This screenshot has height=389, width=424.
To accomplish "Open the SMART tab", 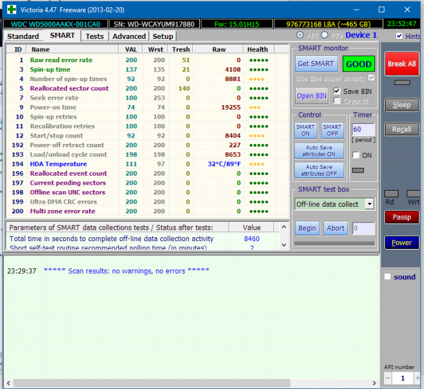I will pos(62,36).
